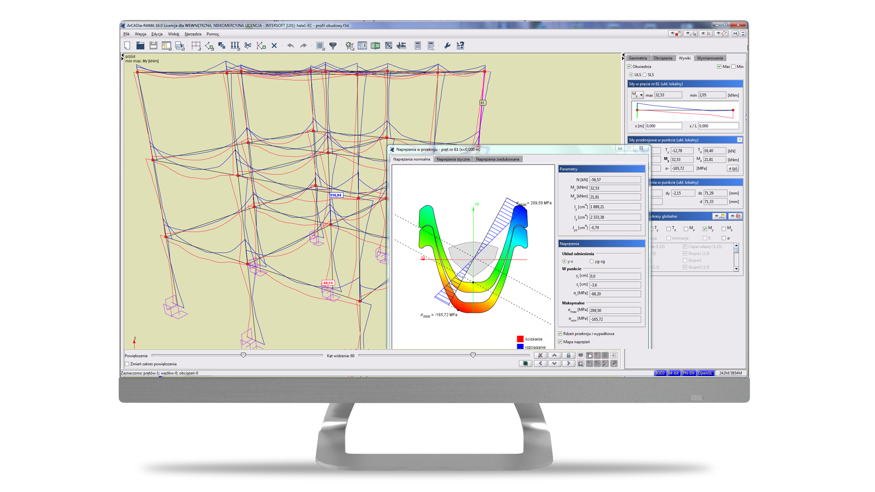Viewport: 875px width, 492px height.
Task: Click the calculator toolbar icon
Action: pyautogui.click(x=417, y=46)
